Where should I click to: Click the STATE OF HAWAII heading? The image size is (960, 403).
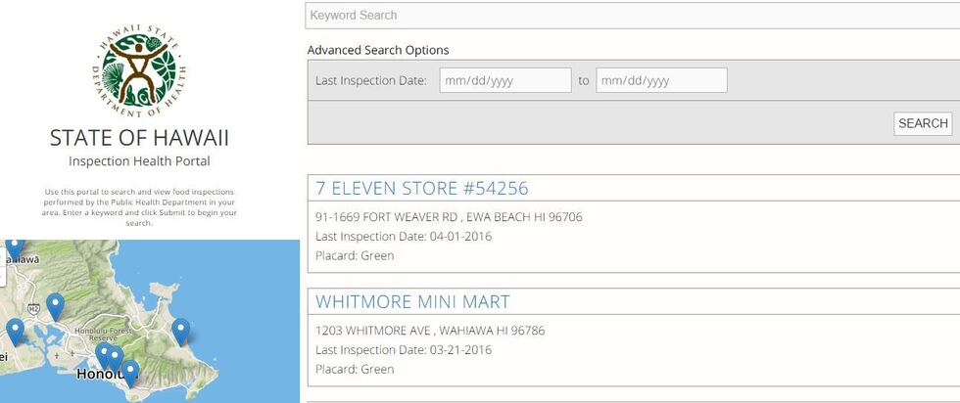click(139, 138)
